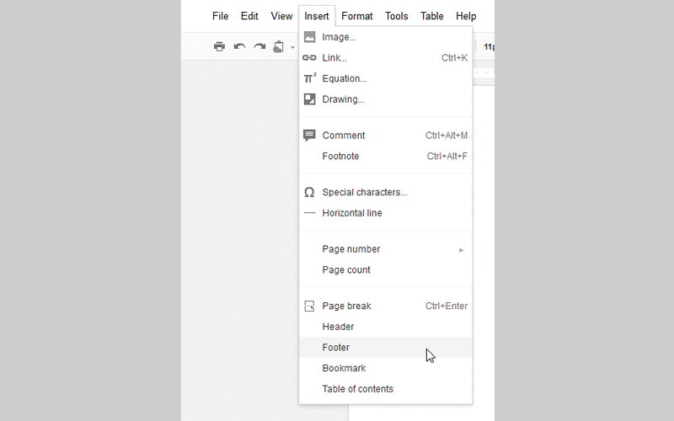
Task: Click the Redo arrow icon
Action: pos(259,47)
